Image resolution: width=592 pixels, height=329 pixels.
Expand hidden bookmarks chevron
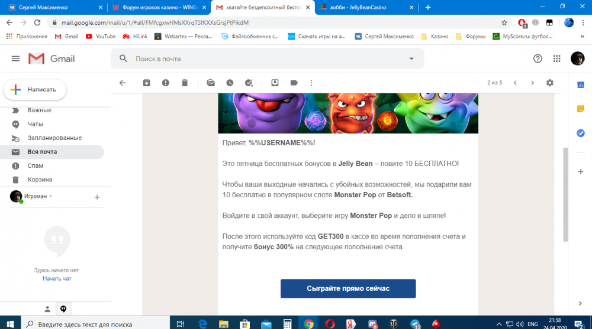(582, 37)
